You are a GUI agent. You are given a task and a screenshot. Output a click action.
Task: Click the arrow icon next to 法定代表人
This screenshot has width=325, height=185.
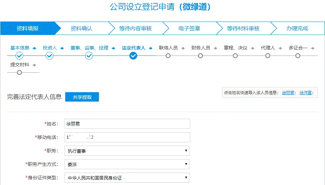(151, 48)
